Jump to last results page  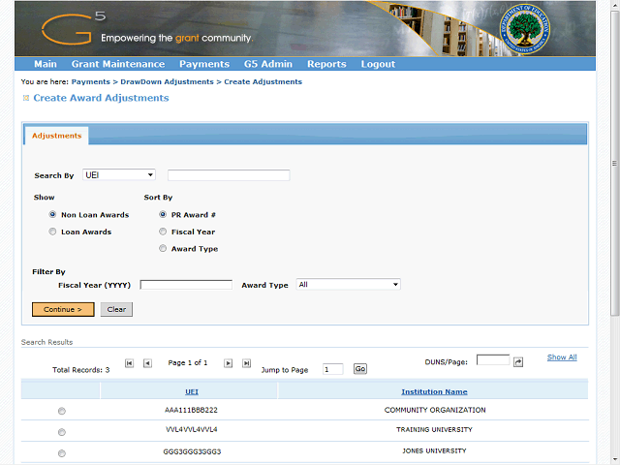(x=246, y=363)
